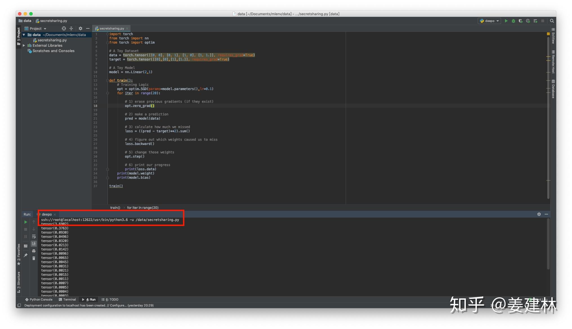Open the Database side panel
Viewport: 572px width, 329px height.
click(553, 89)
